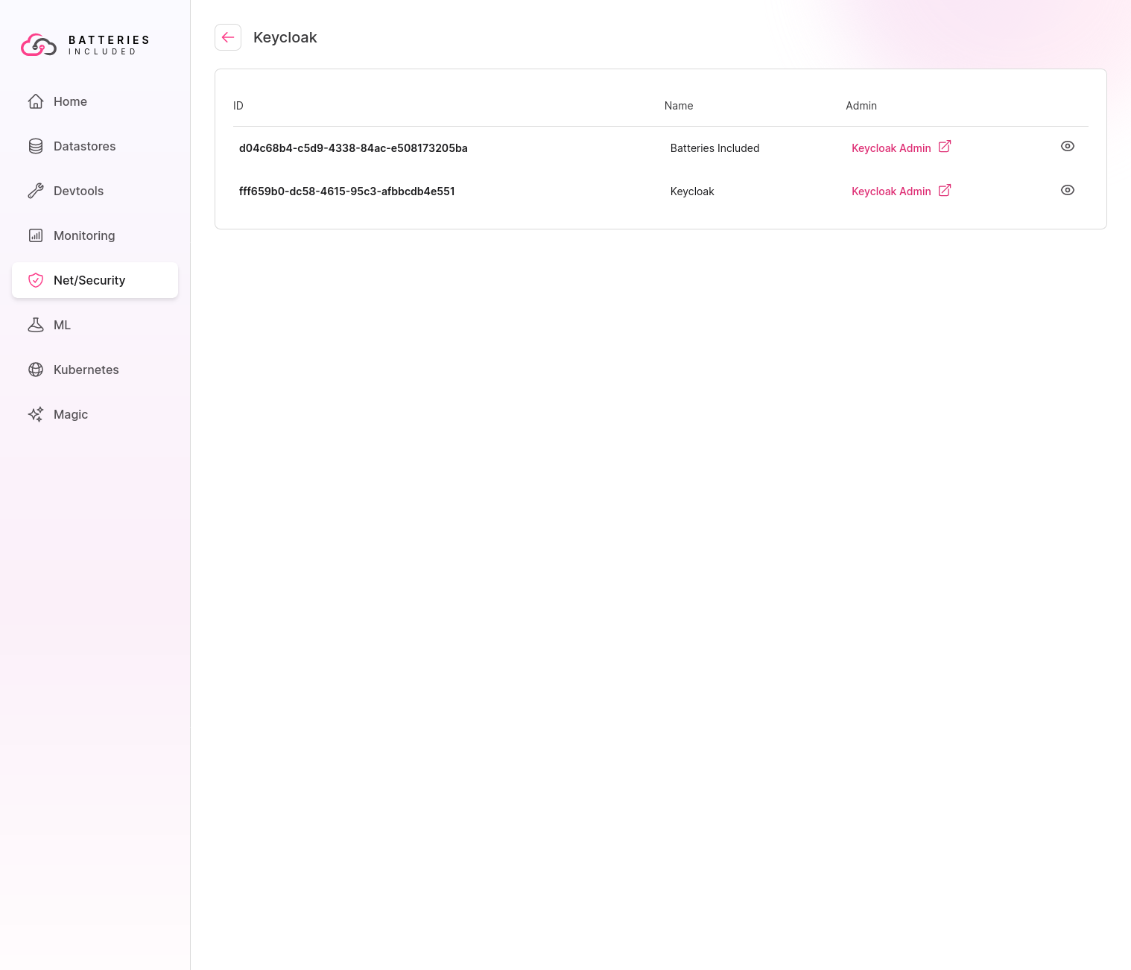Open Keycloak Admin link for Keycloak realm
This screenshot has width=1131, height=970.
891,191
